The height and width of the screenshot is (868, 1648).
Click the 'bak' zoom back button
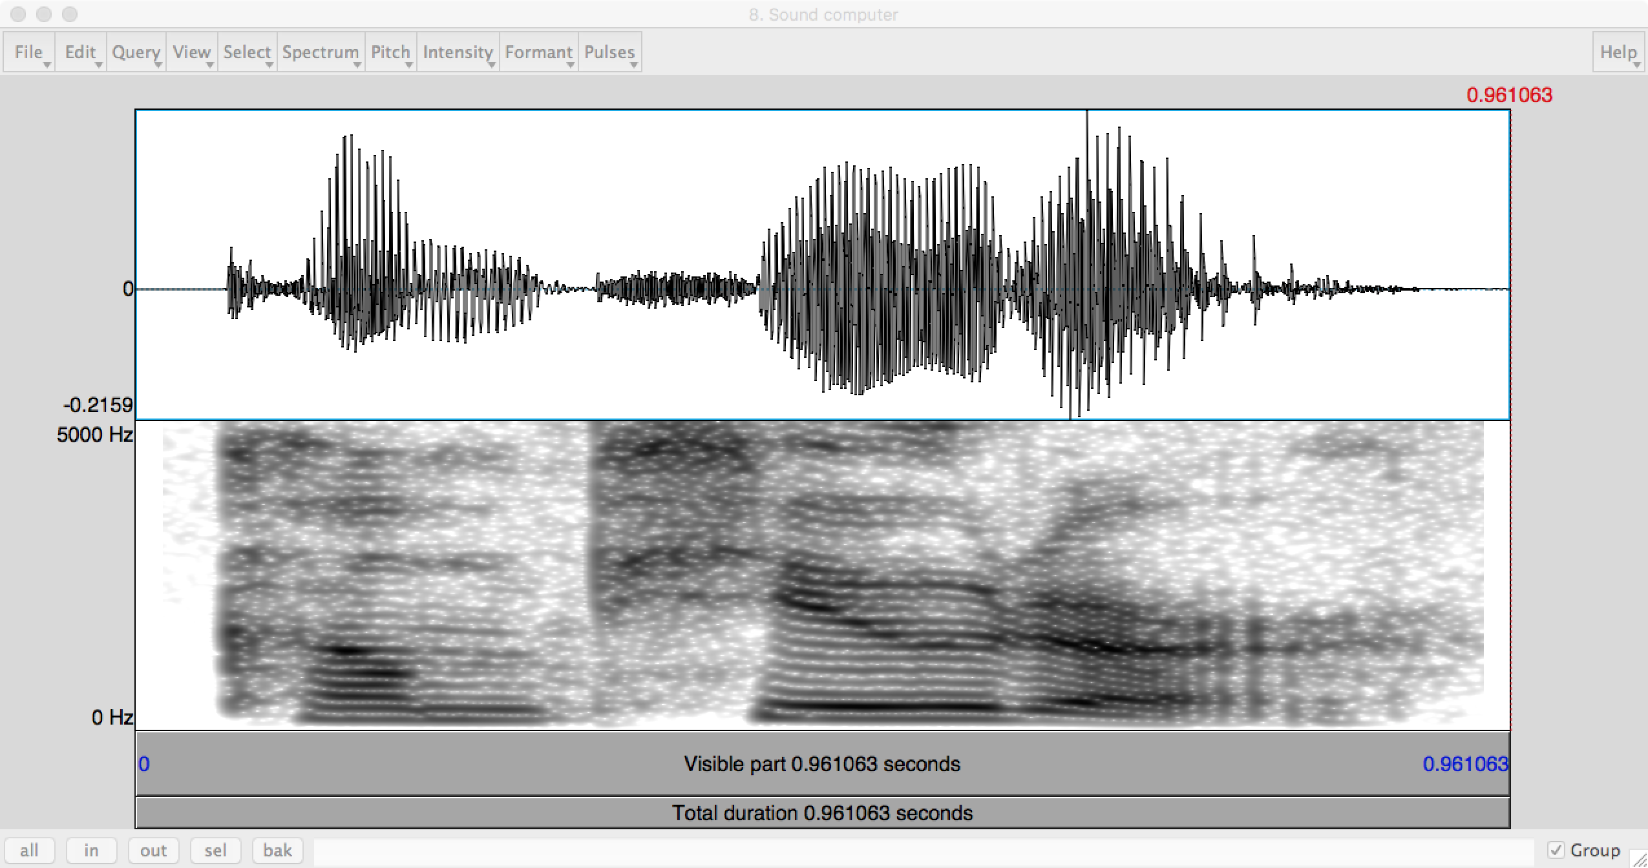[277, 851]
